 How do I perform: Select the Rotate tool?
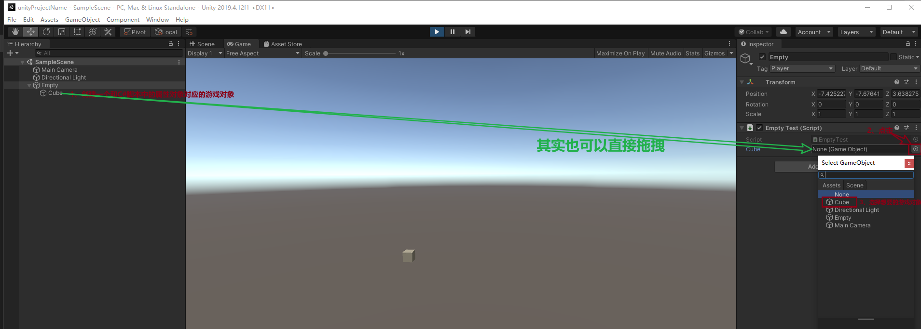click(x=46, y=32)
